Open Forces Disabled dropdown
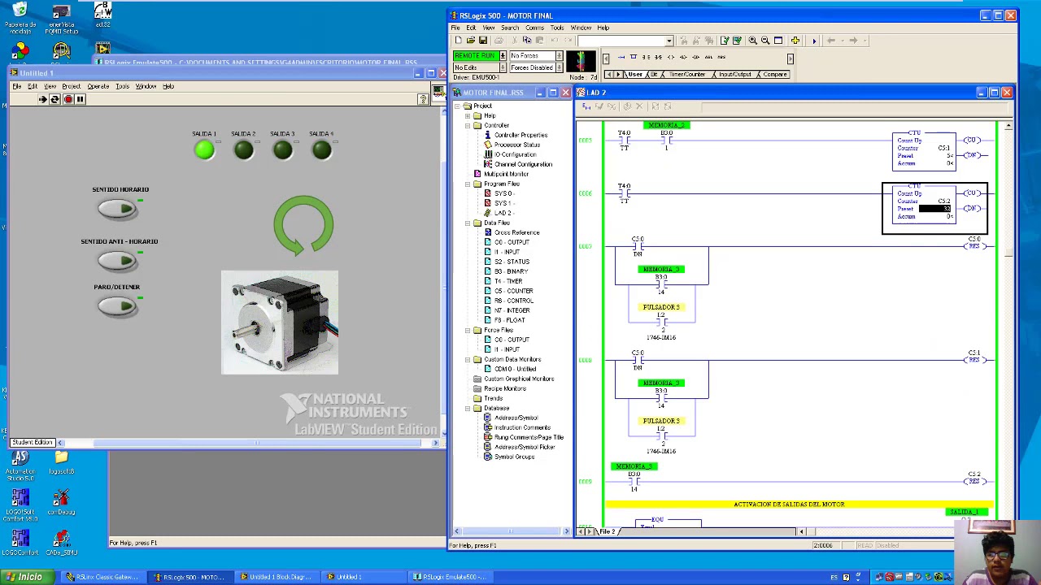1041x585 pixels. [559, 67]
